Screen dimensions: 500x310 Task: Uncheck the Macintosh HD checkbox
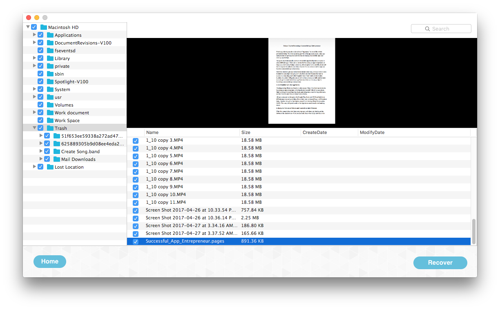pyautogui.click(x=34, y=27)
